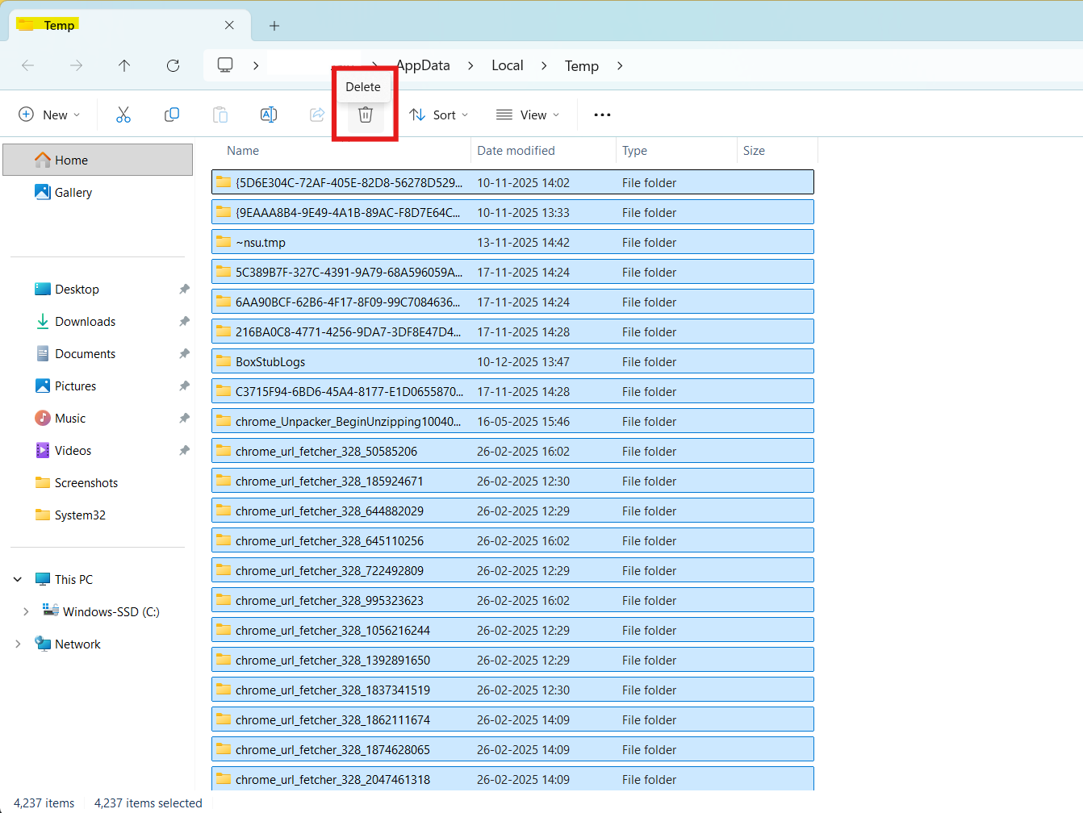
Task: Refresh the Temp folder view
Action: (173, 66)
